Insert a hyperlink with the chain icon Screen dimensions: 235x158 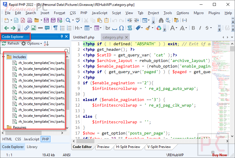(x=27, y=28)
